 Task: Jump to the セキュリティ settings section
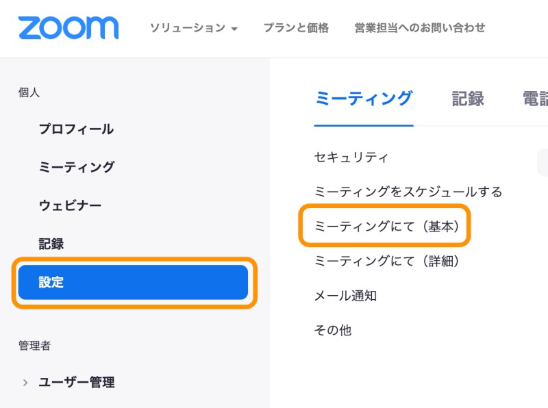point(351,157)
